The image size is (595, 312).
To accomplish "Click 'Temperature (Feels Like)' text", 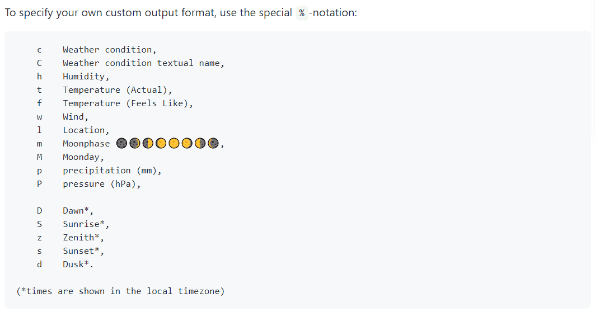I will (x=128, y=103).
